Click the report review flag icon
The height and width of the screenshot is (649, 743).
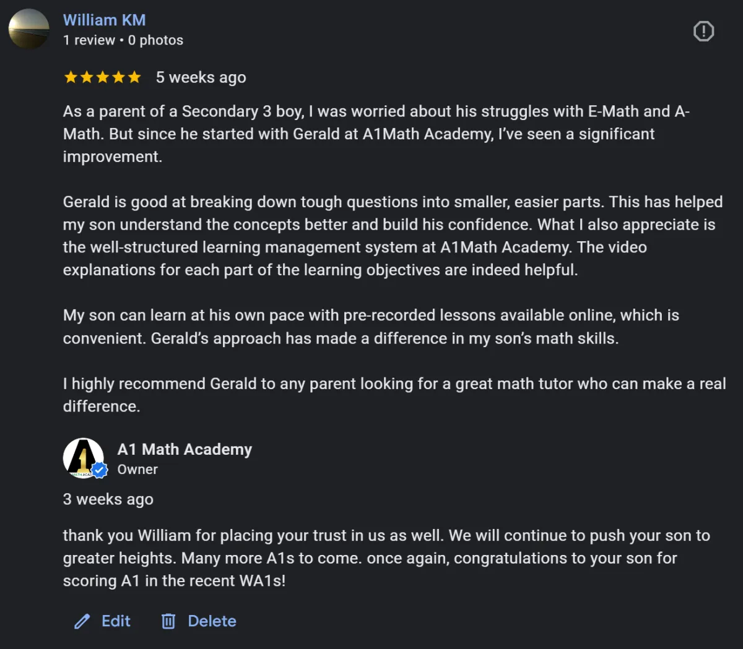point(703,31)
